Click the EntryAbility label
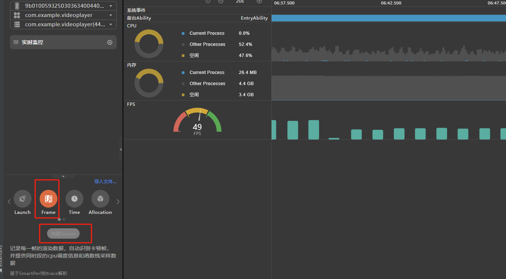 coord(254,18)
